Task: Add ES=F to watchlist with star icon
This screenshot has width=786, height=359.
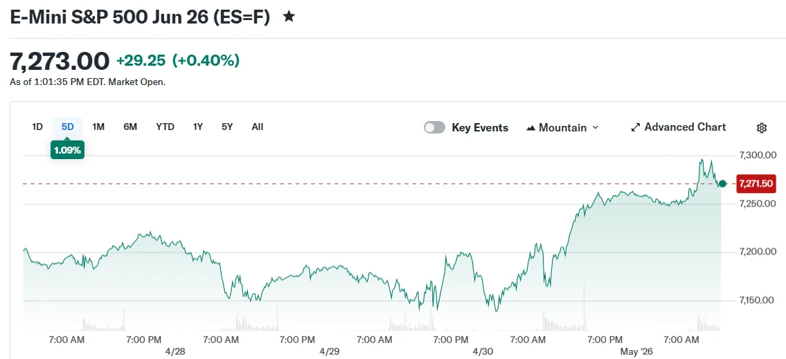Action: [289, 17]
